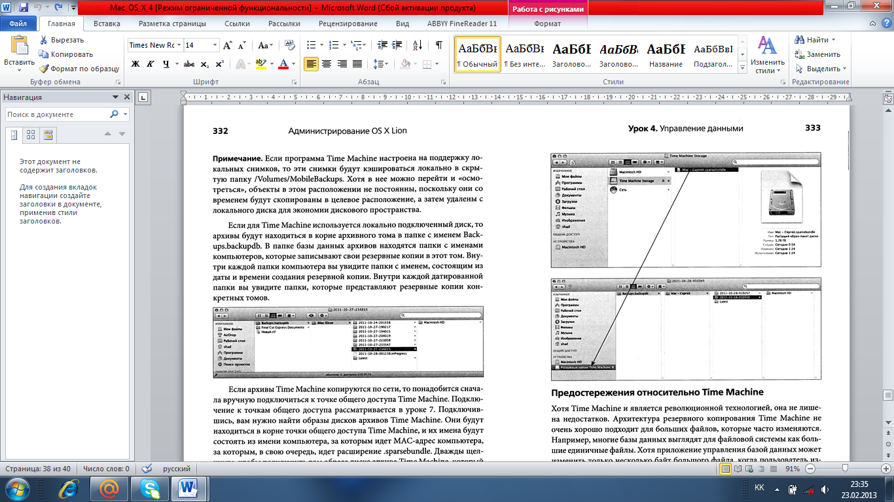Open the Word Help question mark icon
Screen dimensions: 894x502
click(886, 24)
